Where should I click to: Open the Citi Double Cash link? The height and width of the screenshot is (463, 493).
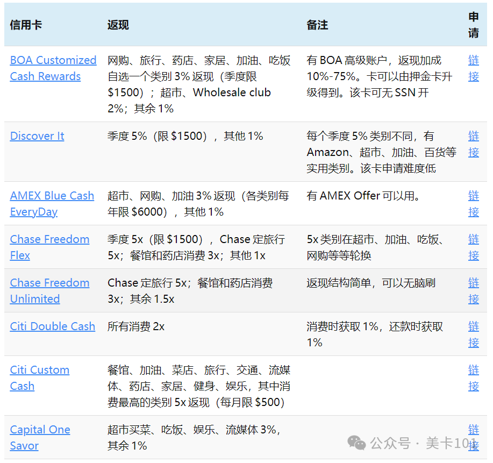(53, 326)
